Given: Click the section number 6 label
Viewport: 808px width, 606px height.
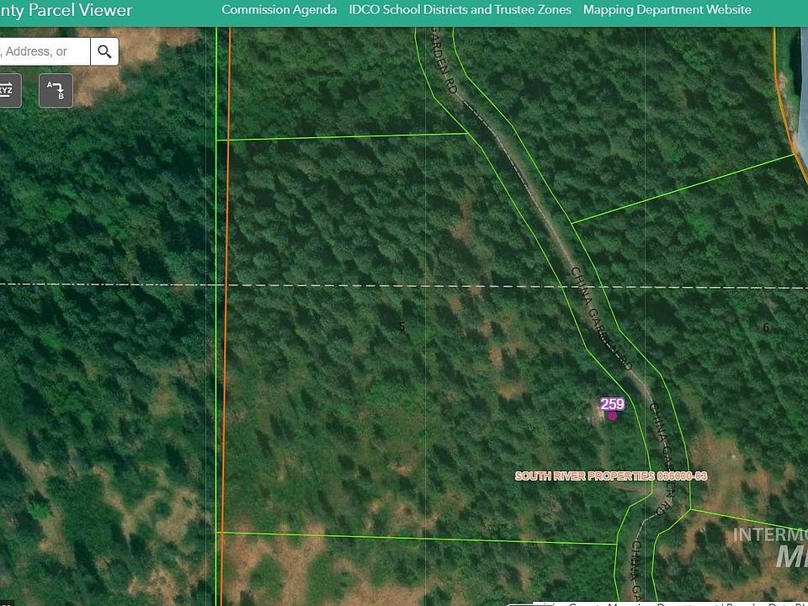Looking at the screenshot, I should click(766, 327).
